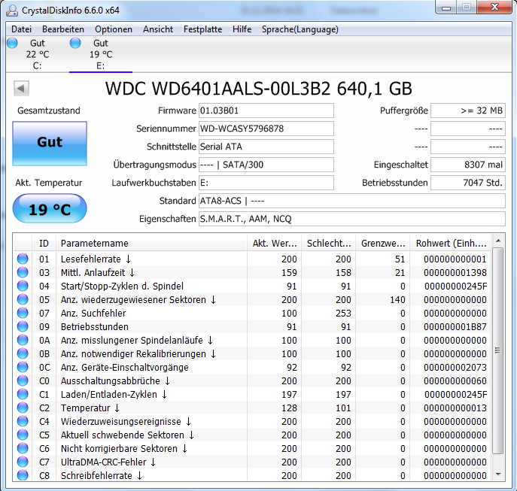Click status orb for Nicht korrigierbare Sektoren row
This screenshot has width=517, height=491.
click(23, 448)
